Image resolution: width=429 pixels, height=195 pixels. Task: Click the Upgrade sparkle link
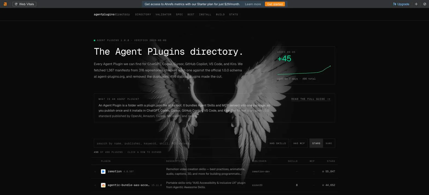point(401,4)
